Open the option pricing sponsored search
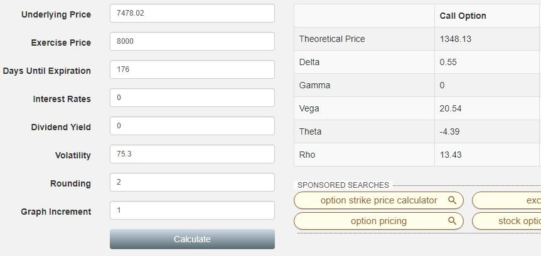541x256 pixels. click(x=378, y=221)
